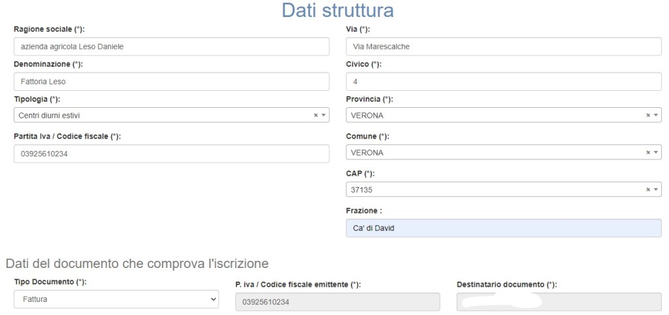Focus the Civico number field
The width and height of the screenshot is (669, 315).
coord(503,82)
